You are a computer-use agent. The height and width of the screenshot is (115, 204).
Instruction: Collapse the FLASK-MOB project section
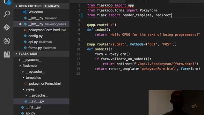click(x=16, y=54)
